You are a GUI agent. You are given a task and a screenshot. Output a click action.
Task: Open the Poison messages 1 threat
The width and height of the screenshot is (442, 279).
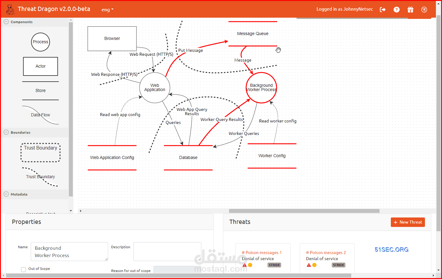pos(262,253)
